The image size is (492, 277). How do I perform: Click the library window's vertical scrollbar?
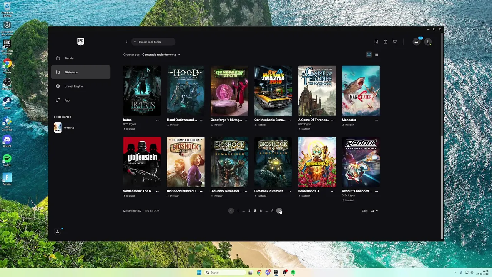coord(442,135)
